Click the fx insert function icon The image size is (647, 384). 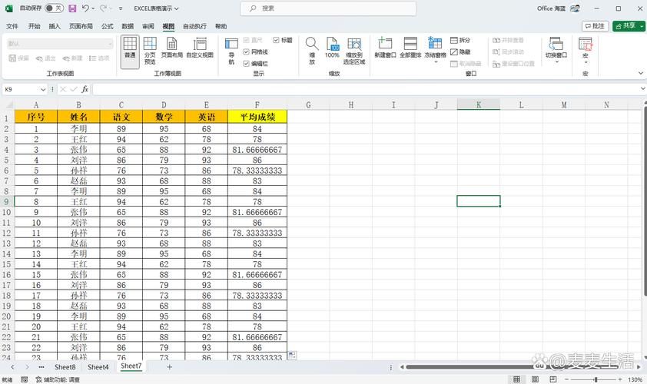(x=85, y=89)
